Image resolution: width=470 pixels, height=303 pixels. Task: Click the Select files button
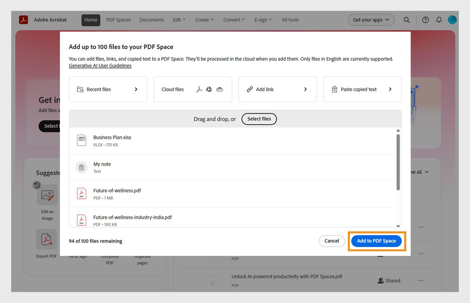259,119
